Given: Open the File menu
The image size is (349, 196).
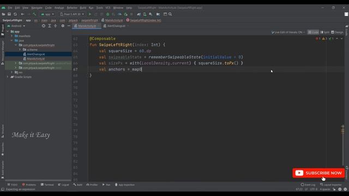Looking at the screenshot, I should [10, 8].
